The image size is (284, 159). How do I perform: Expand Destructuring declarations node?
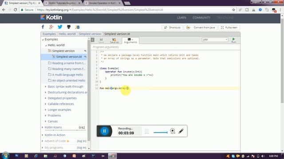45,92
